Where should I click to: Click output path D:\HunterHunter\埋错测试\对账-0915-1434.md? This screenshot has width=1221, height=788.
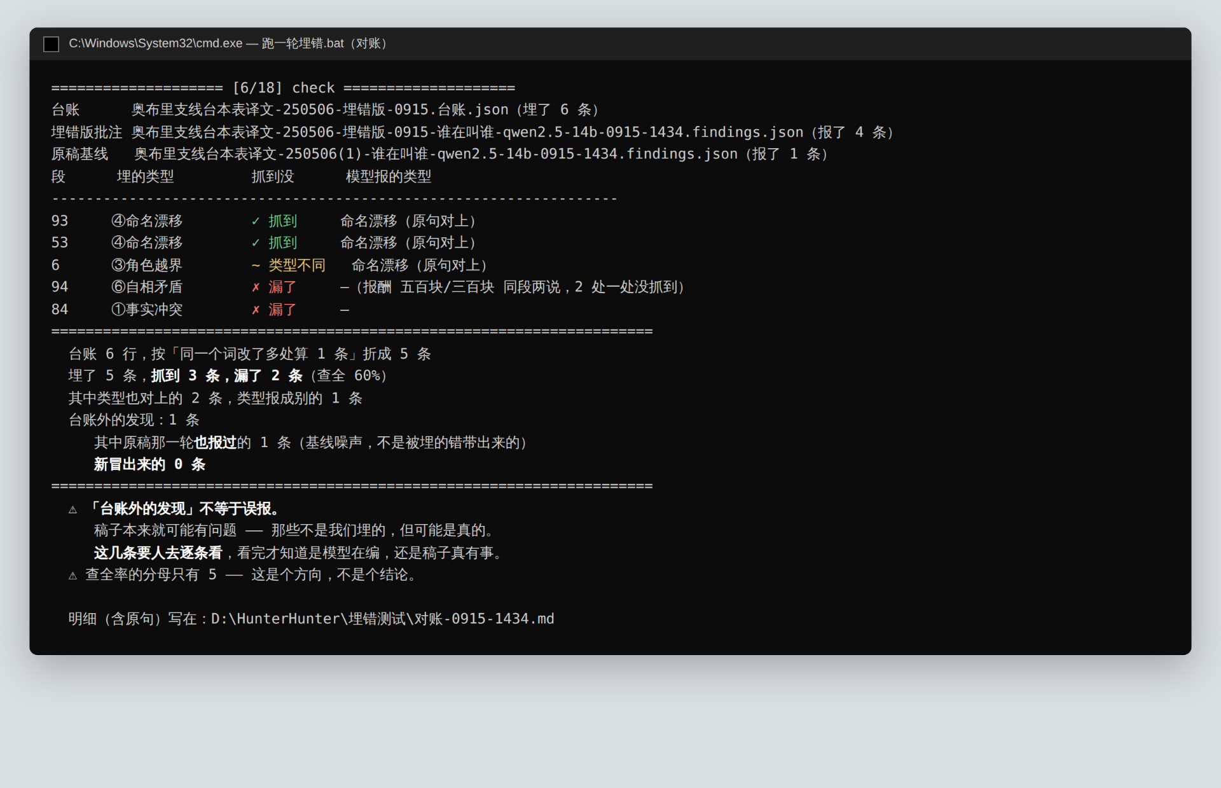click(x=383, y=619)
